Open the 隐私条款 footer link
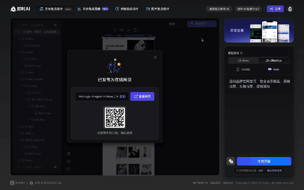Screen dimensions: 304x190 [215, 183]
